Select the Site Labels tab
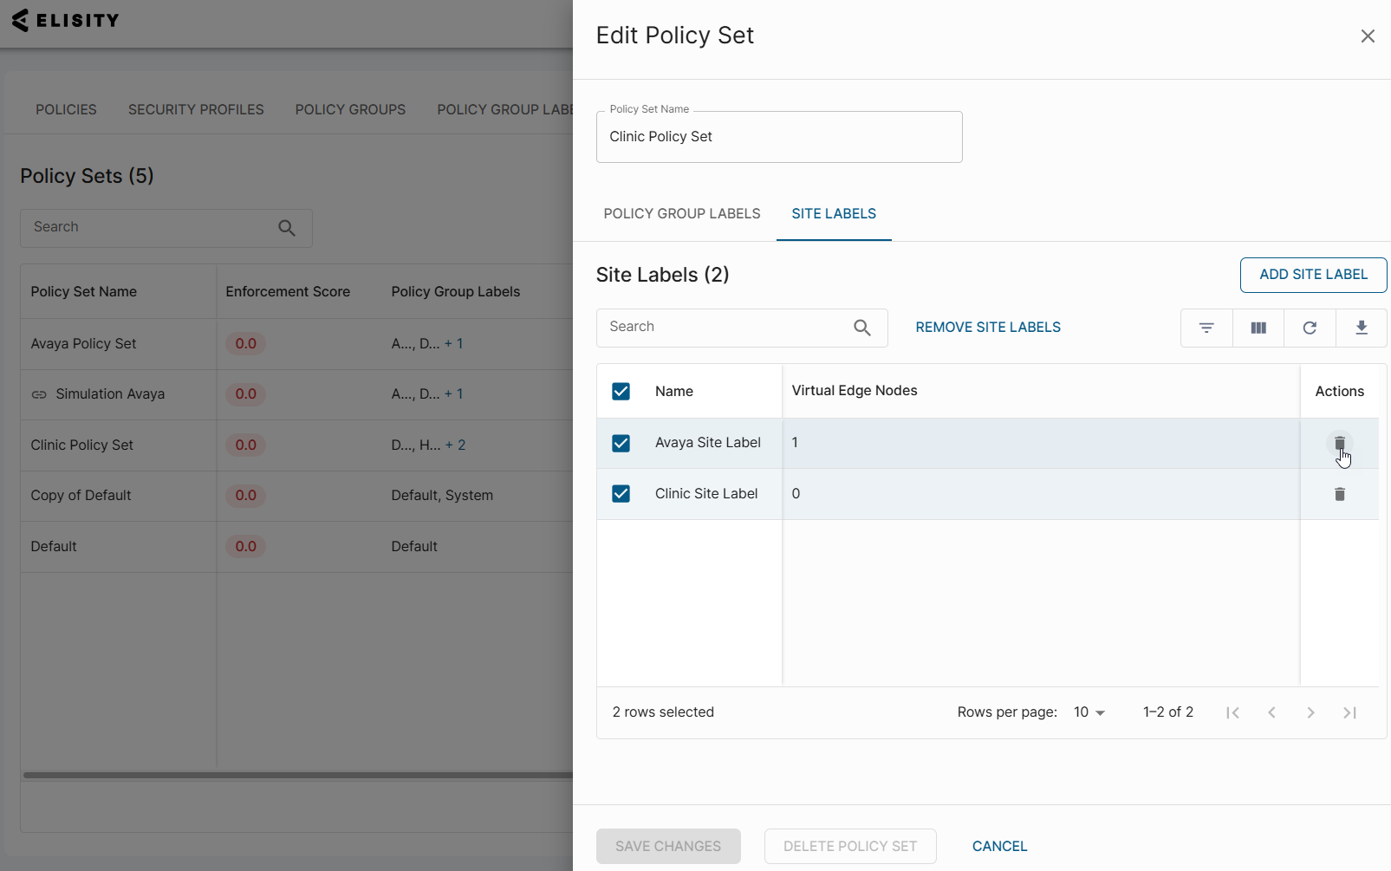The width and height of the screenshot is (1391, 871). 833,214
